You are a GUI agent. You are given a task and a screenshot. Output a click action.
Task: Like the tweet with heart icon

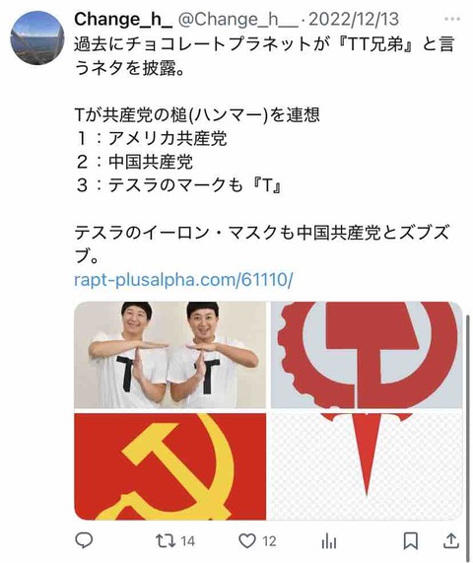247,540
